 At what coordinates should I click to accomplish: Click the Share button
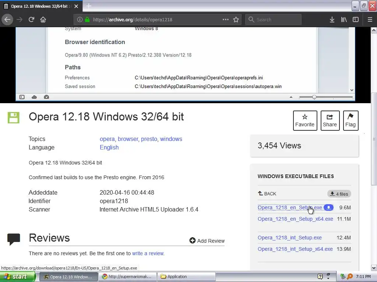(330, 120)
